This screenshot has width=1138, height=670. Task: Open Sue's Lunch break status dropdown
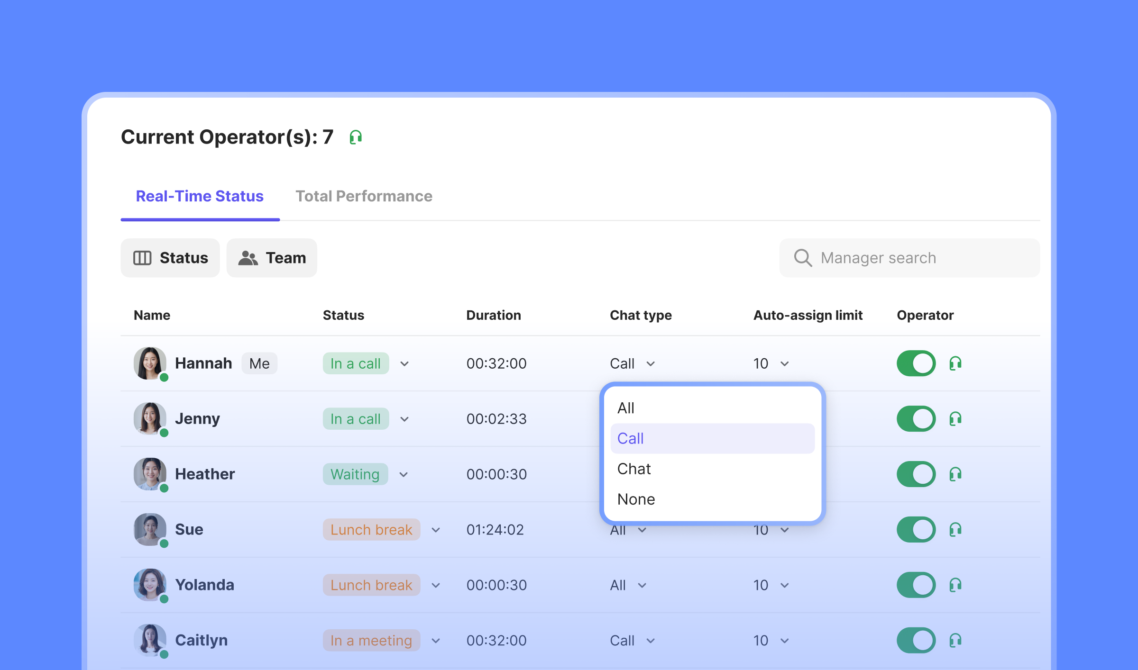coord(436,530)
